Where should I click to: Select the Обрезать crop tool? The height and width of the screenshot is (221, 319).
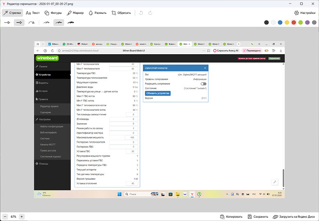(x=121, y=13)
